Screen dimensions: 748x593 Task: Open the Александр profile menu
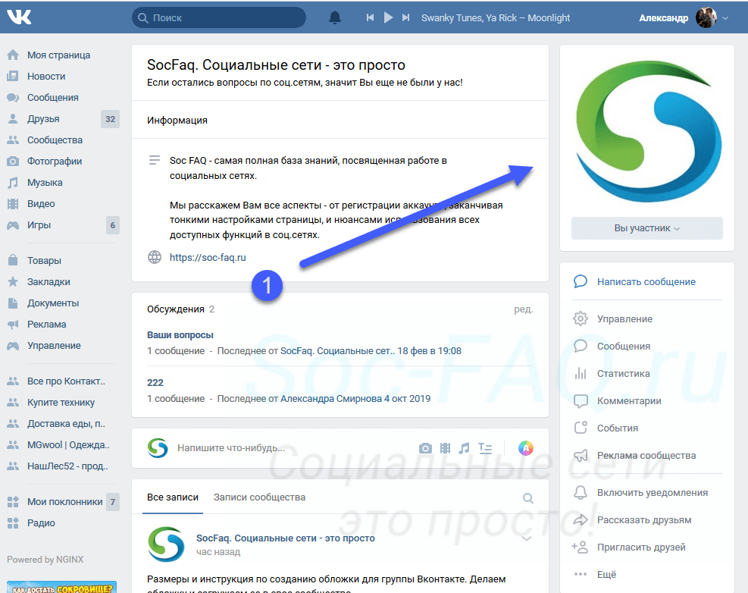[x=683, y=17]
